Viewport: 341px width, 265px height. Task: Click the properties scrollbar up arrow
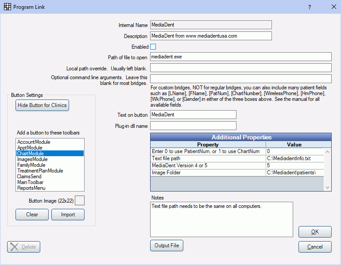pyautogui.click(x=328, y=152)
